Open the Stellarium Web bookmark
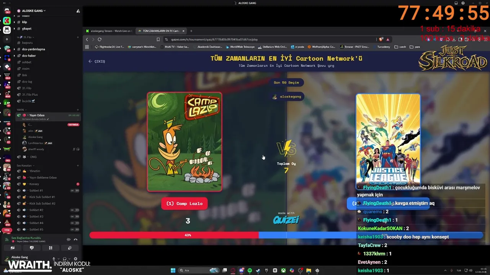Screen dimensions: 490x275 273,47
